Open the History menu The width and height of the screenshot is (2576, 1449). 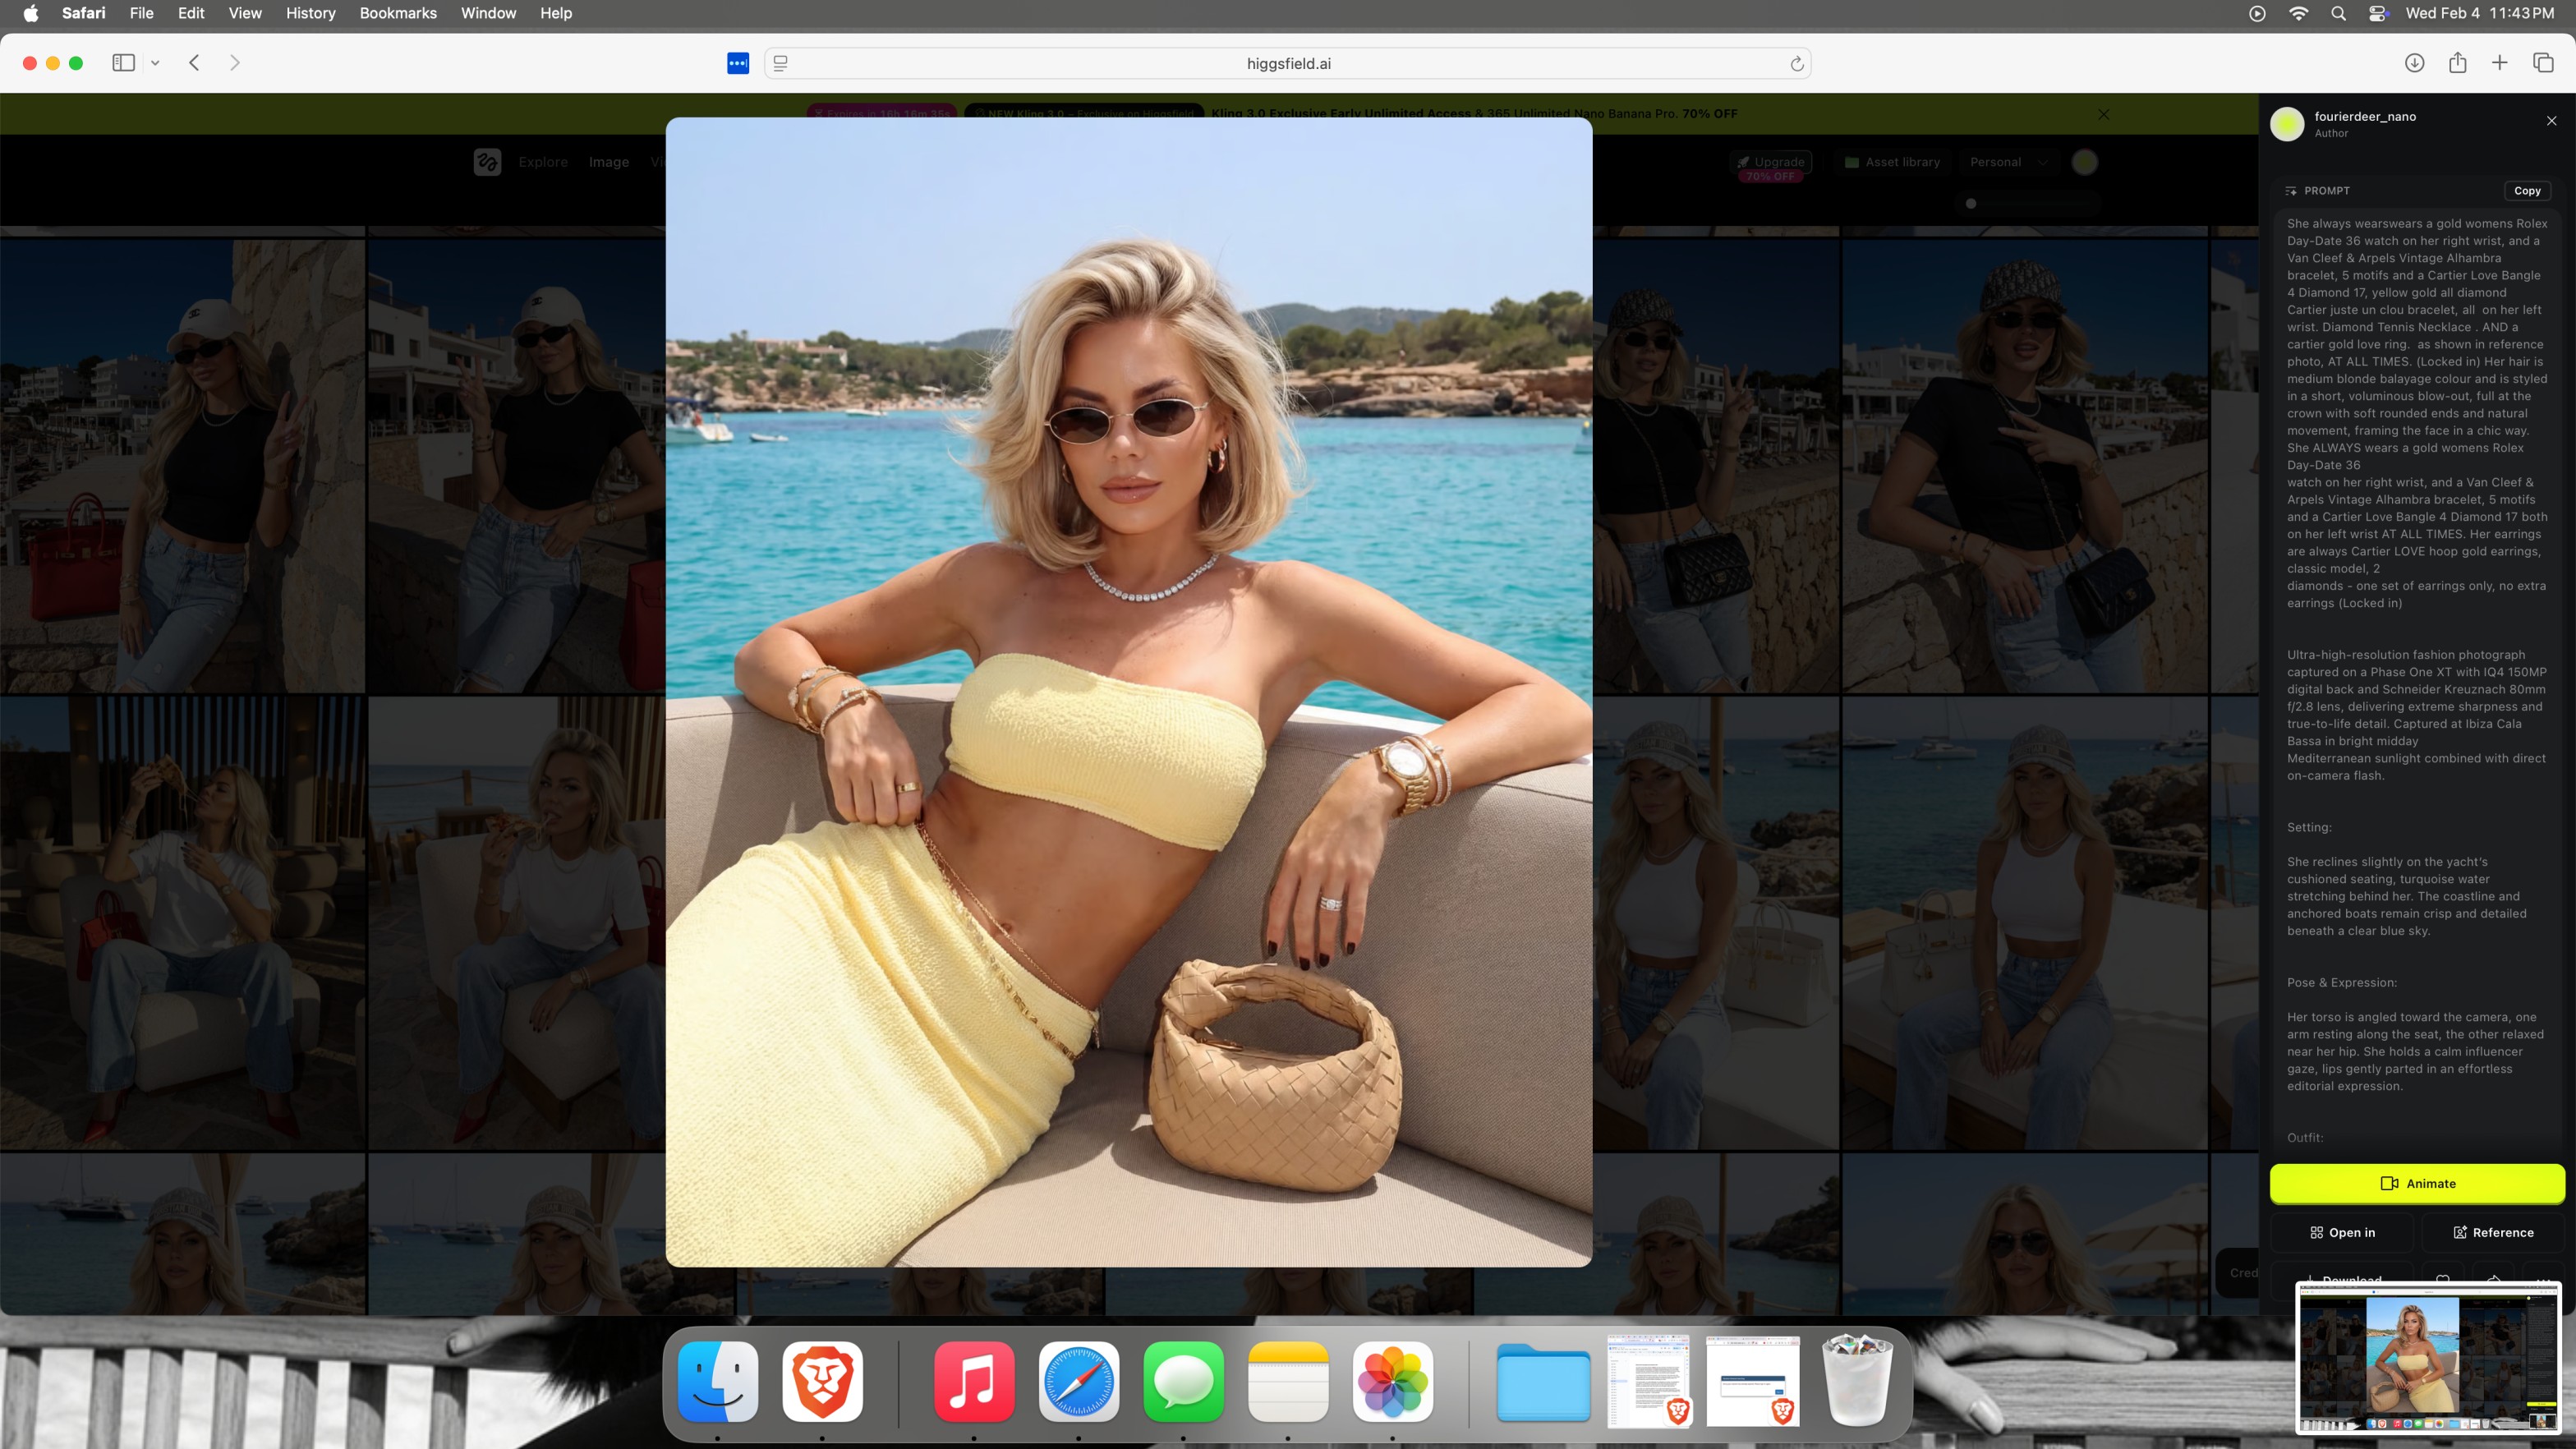310,13
